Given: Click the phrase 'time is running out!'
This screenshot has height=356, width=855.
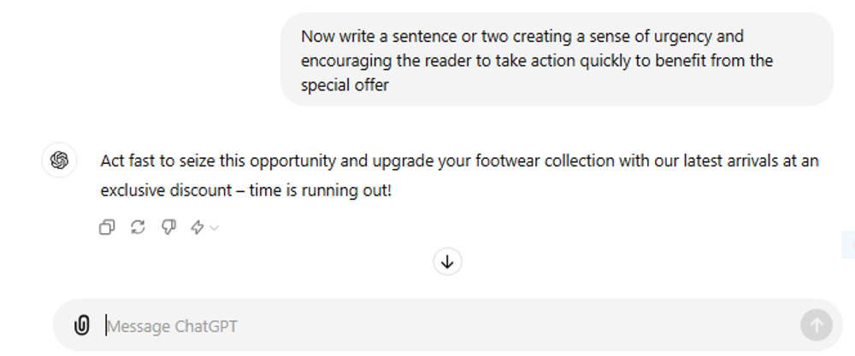Looking at the screenshot, I should click(320, 190).
